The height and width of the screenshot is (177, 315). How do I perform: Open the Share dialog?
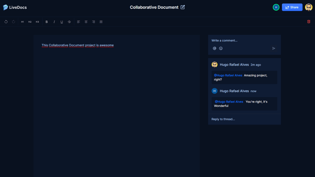click(x=292, y=7)
